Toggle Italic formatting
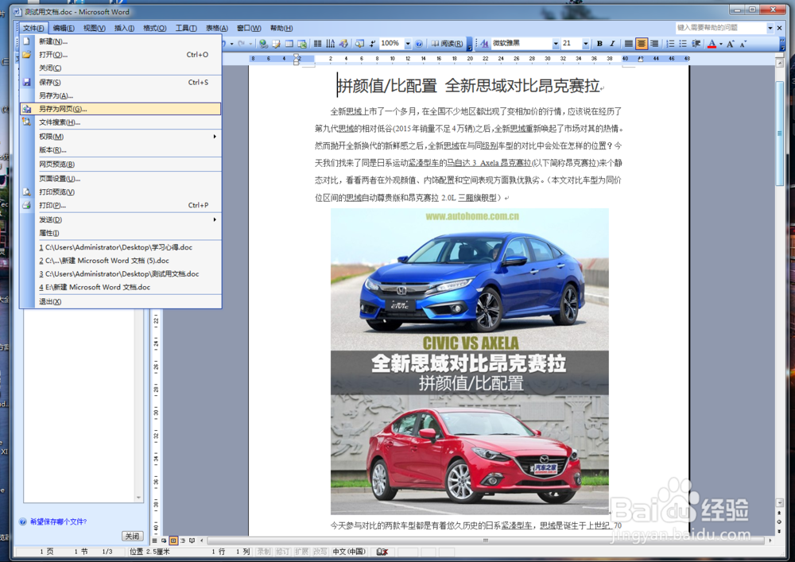 click(612, 44)
